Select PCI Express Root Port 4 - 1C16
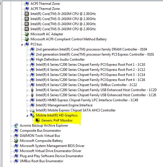The width and height of the screenshot is (163, 167). click(x=91, y=80)
